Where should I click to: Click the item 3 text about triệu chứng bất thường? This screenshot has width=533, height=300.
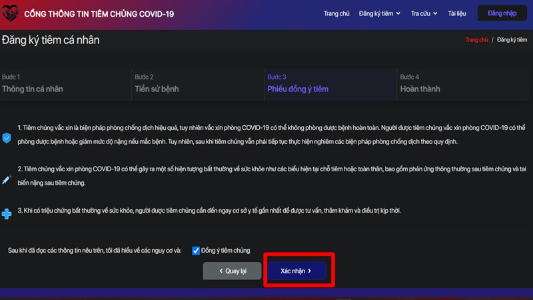click(x=209, y=211)
